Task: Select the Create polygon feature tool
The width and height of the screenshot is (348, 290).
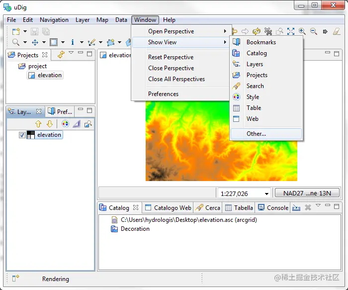Action: (x=110, y=42)
